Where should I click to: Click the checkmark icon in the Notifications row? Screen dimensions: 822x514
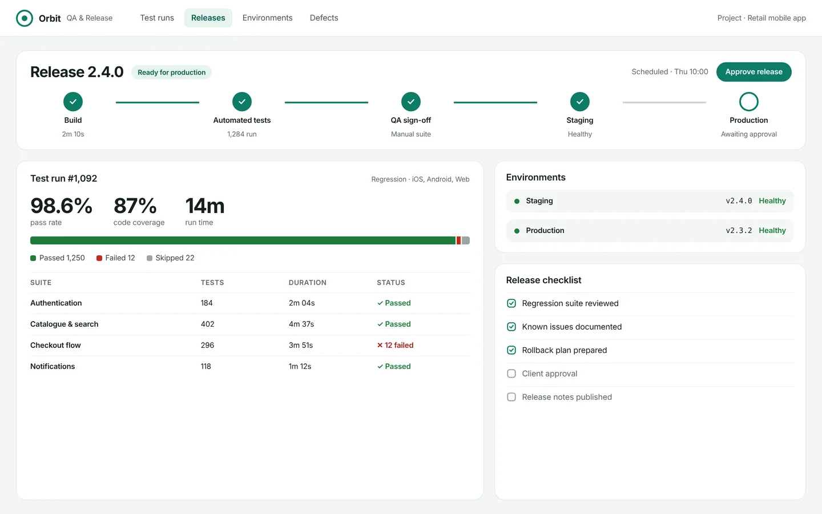[x=380, y=367]
